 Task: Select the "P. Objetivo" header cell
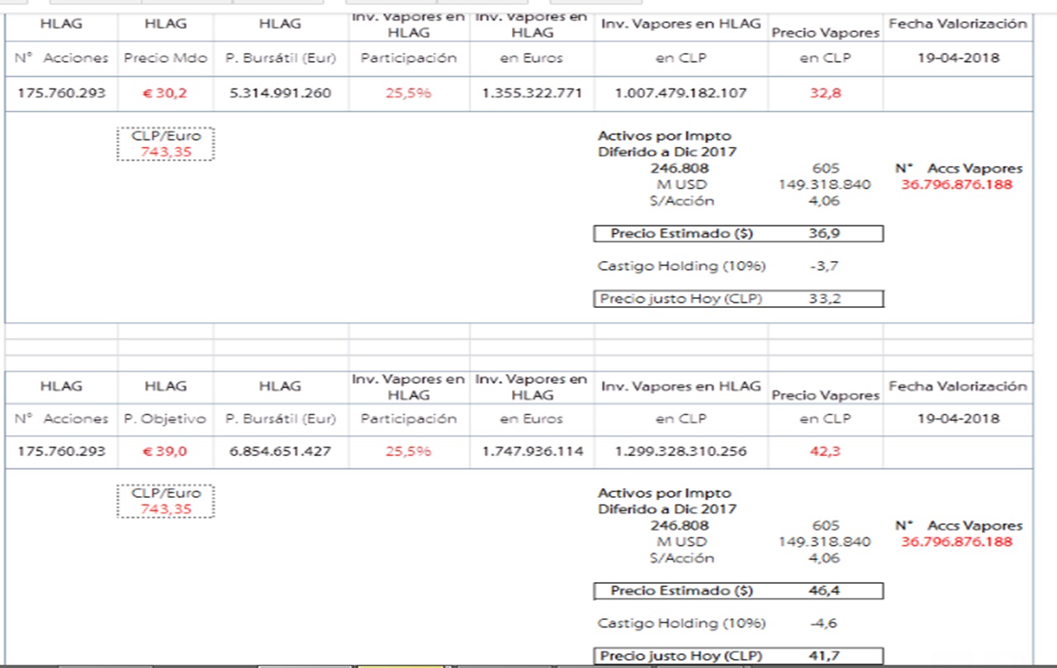point(165,419)
